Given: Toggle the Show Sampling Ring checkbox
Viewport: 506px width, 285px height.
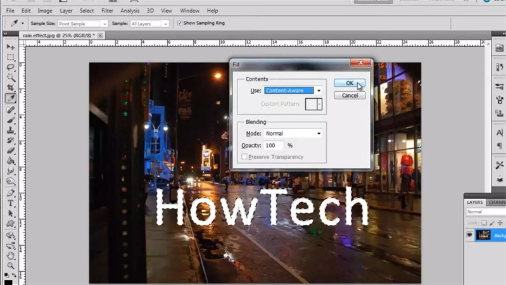Looking at the screenshot, I should [x=179, y=23].
